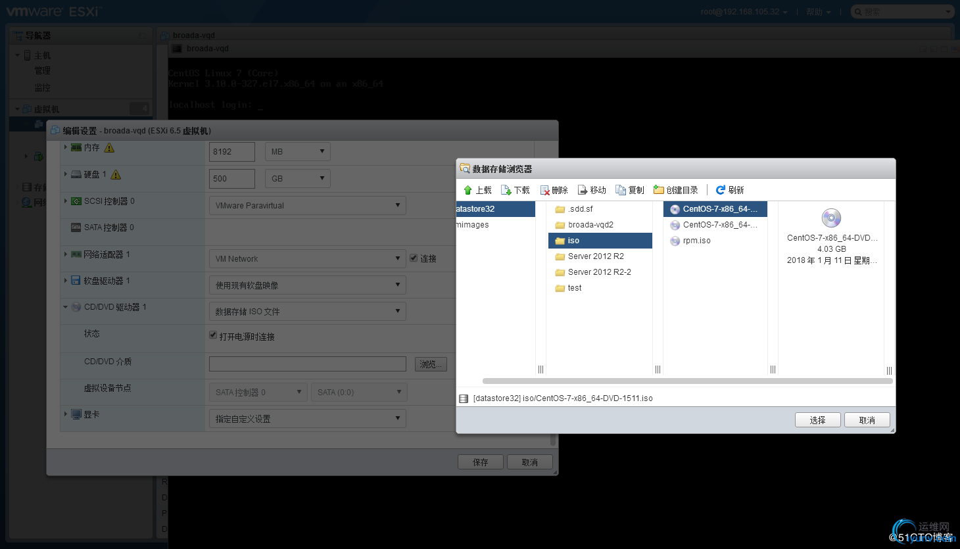
Task: Click the floppy drive icon
Action: pyautogui.click(x=76, y=281)
